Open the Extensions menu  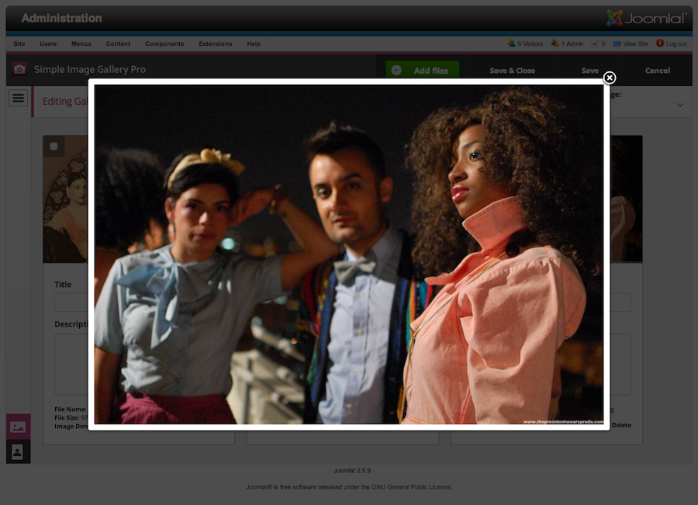click(216, 43)
